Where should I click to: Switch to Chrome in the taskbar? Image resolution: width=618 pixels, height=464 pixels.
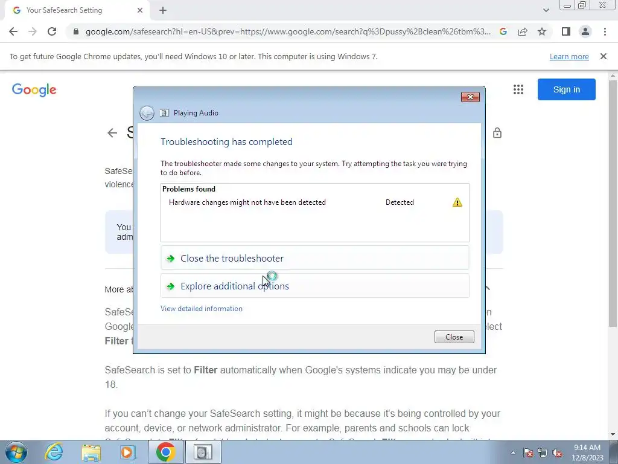pyautogui.click(x=165, y=452)
